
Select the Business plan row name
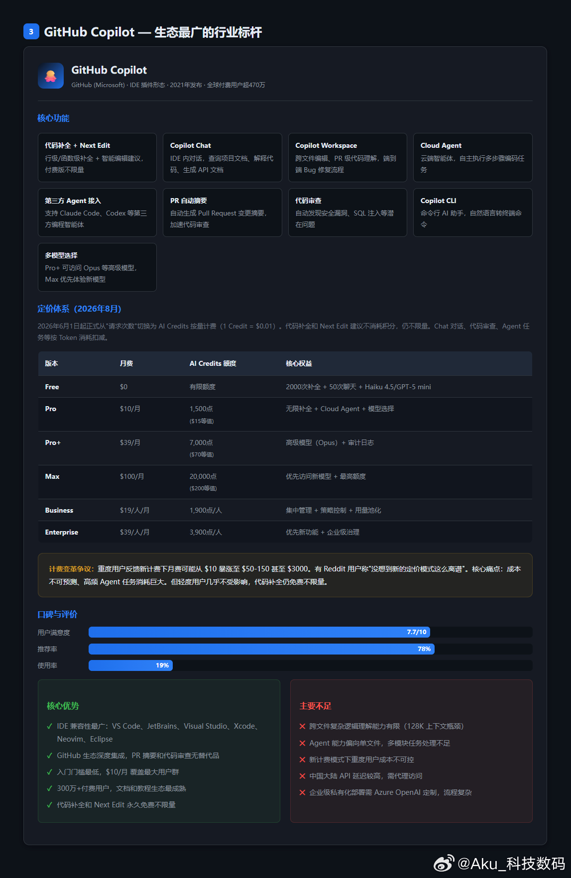coord(59,510)
